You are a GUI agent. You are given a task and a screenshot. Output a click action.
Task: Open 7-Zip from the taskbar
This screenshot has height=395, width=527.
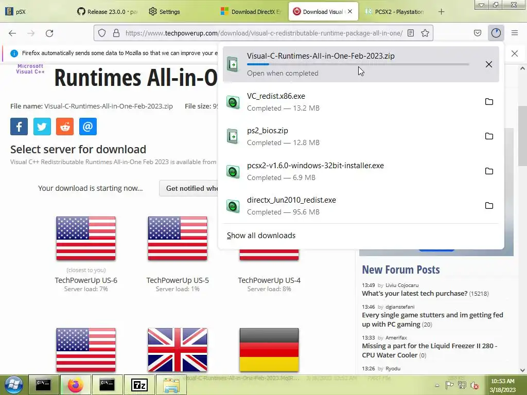[139, 385]
